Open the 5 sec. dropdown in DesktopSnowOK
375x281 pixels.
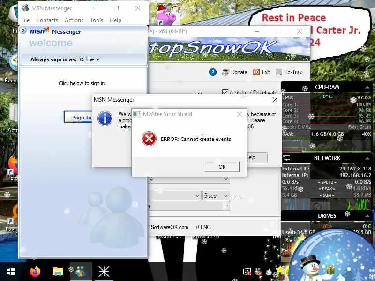[216, 196]
